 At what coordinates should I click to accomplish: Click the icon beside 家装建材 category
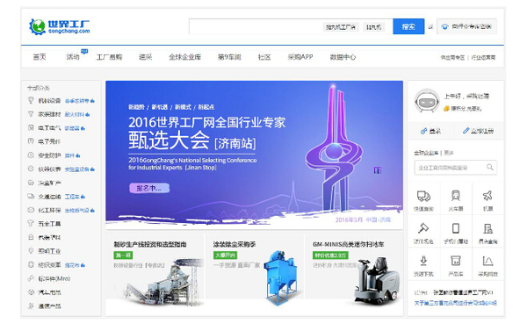tap(31, 114)
